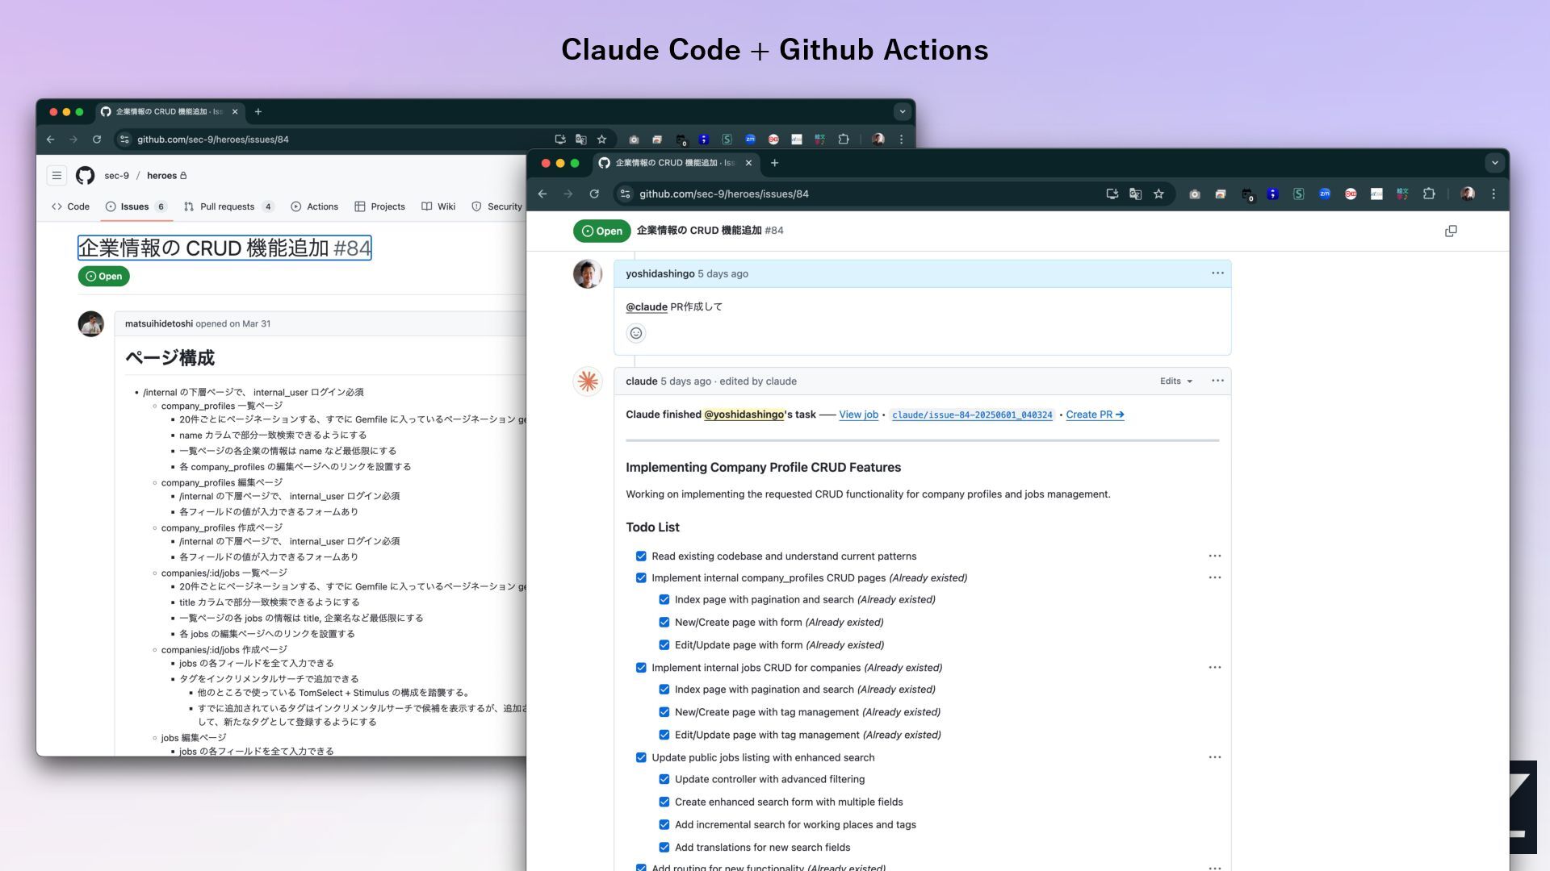The height and width of the screenshot is (871, 1550).
Task: Open hamburger menu in back GitHub window
Action: point(57,175)
